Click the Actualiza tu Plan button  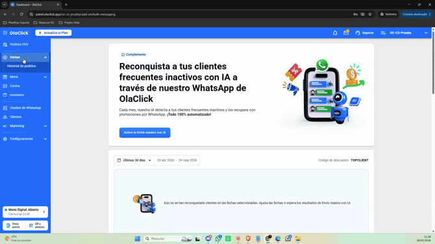[53, 32]
